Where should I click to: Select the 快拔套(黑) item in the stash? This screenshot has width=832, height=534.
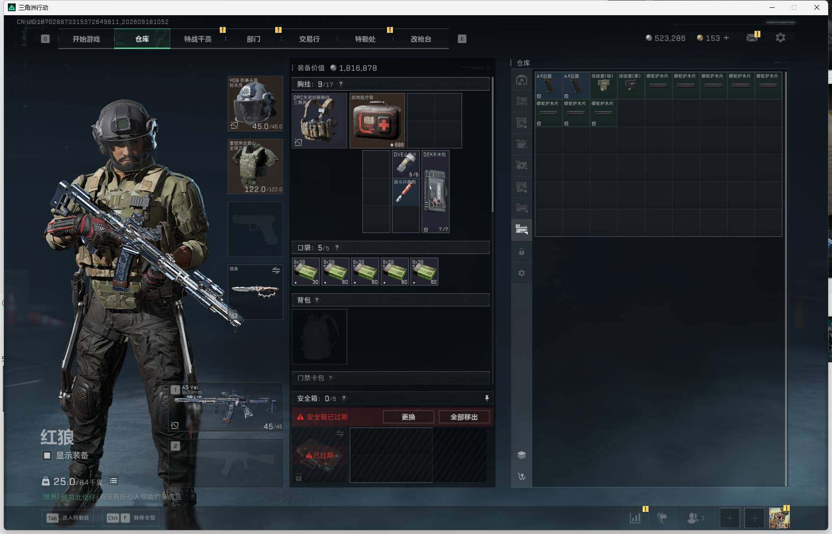click(631, 85)
